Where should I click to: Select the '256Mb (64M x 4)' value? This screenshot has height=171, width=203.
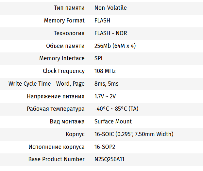pos(115,46)
